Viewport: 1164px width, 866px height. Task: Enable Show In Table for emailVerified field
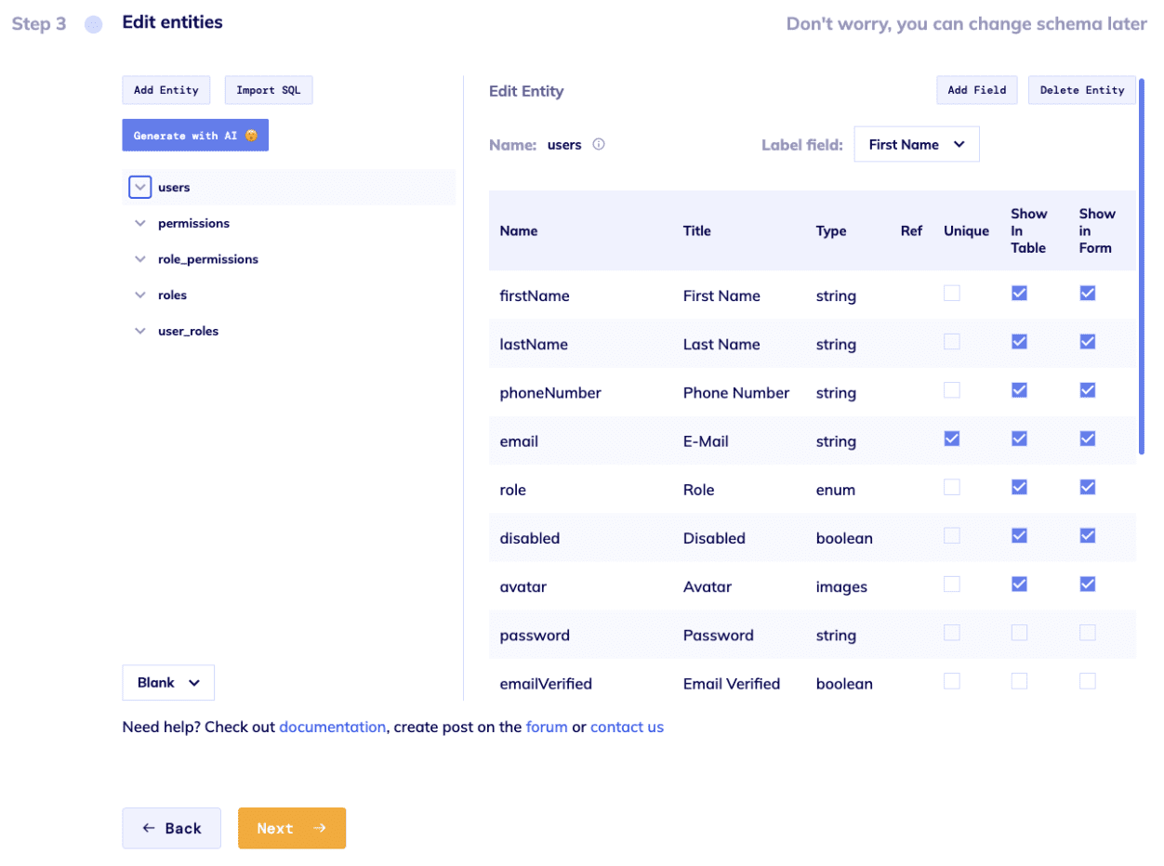pyautogui.click(x=1019, y=680)
